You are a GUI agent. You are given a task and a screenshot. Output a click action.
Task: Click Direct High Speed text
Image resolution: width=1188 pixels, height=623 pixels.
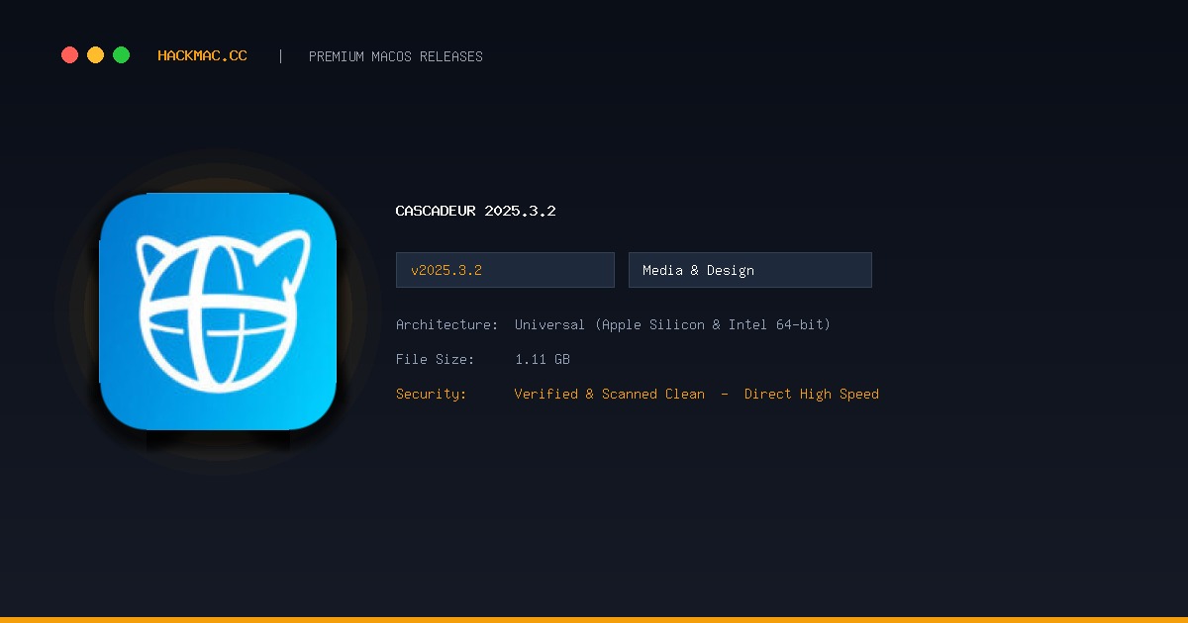(x=812, y=394)
